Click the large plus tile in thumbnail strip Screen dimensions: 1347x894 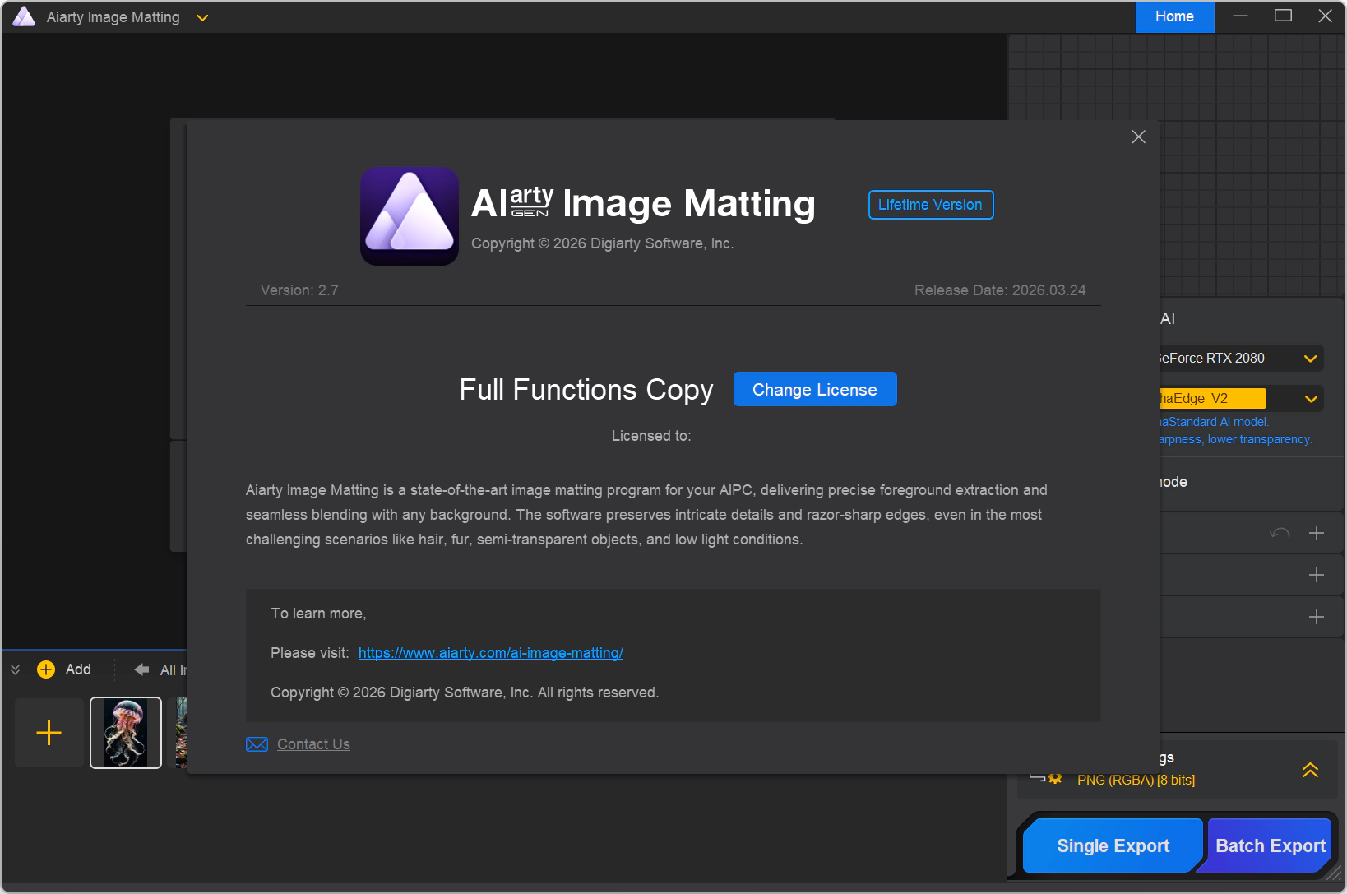(x=49, y=733)
